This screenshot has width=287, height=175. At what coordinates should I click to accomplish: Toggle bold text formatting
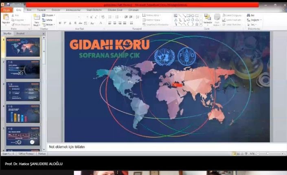(60, 23)
